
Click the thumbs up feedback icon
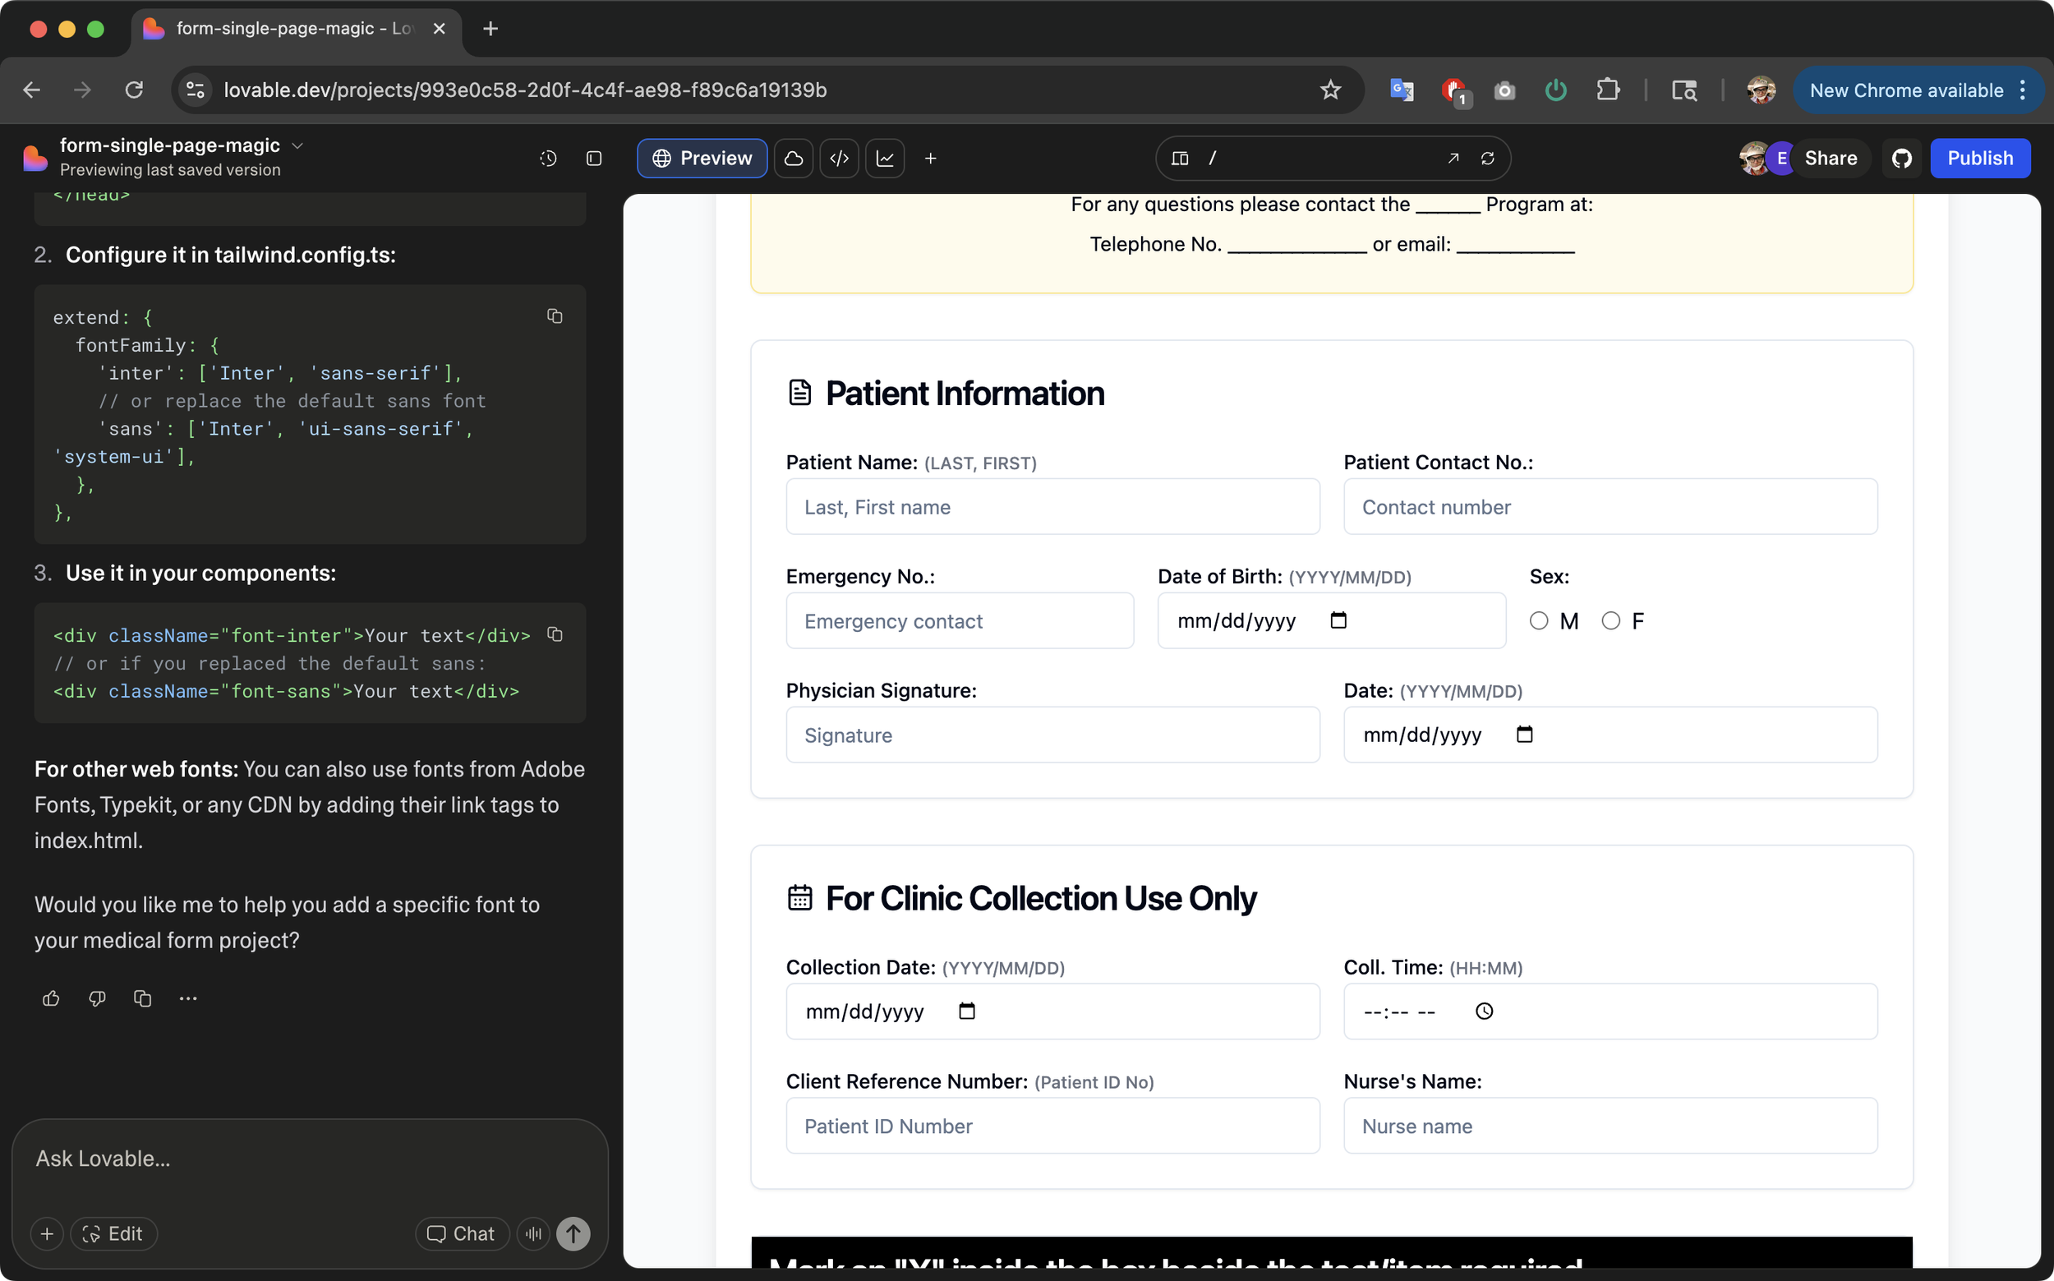[51, 998]
